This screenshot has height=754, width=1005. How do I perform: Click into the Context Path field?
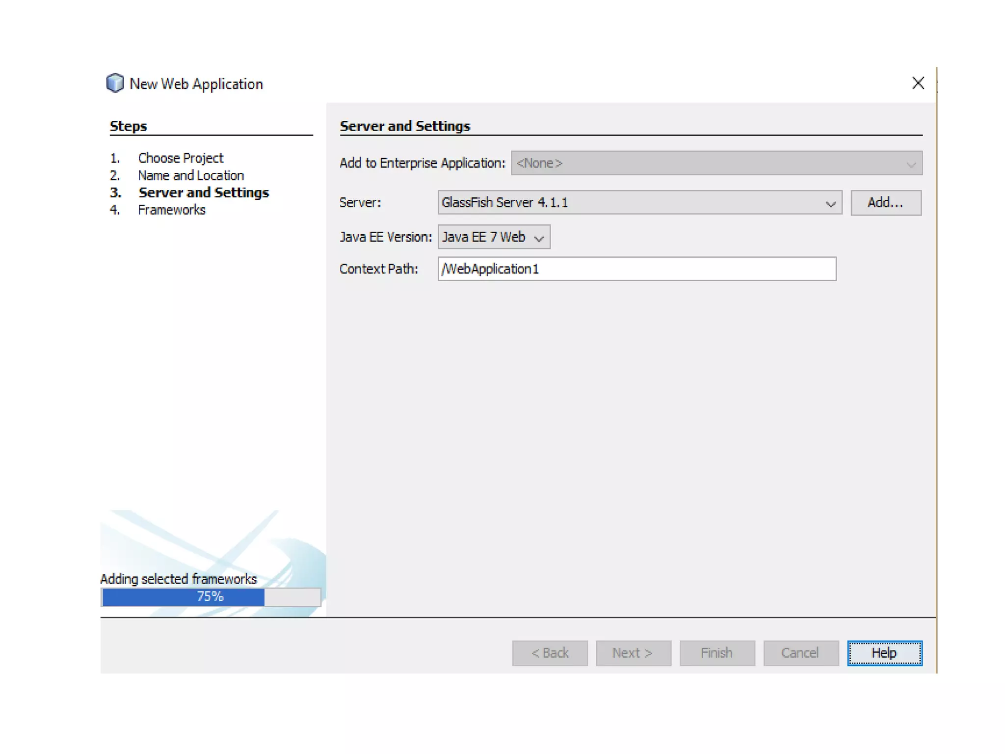[636, 269]
